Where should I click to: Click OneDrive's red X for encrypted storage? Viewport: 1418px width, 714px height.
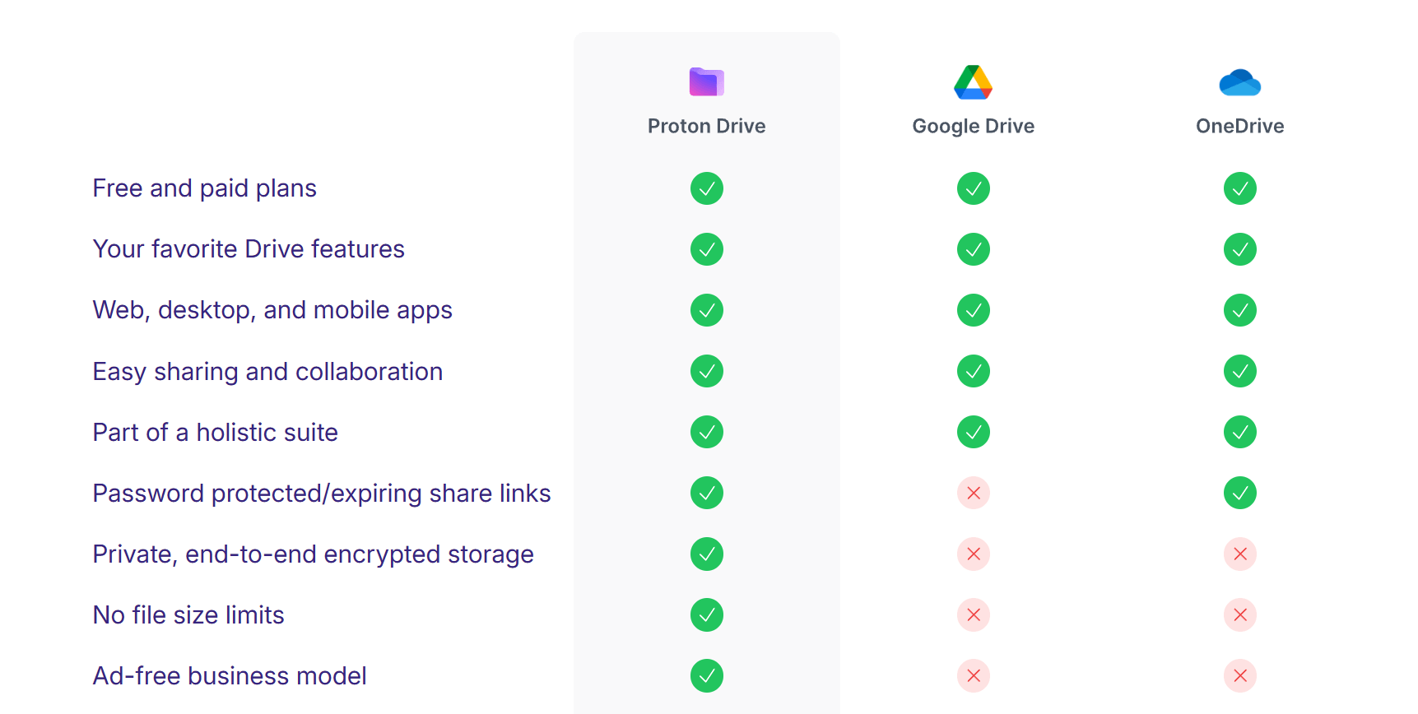[x=1239, y=554]
